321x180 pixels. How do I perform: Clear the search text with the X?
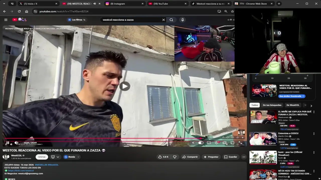pyautogui.click(x=164, y=20)
